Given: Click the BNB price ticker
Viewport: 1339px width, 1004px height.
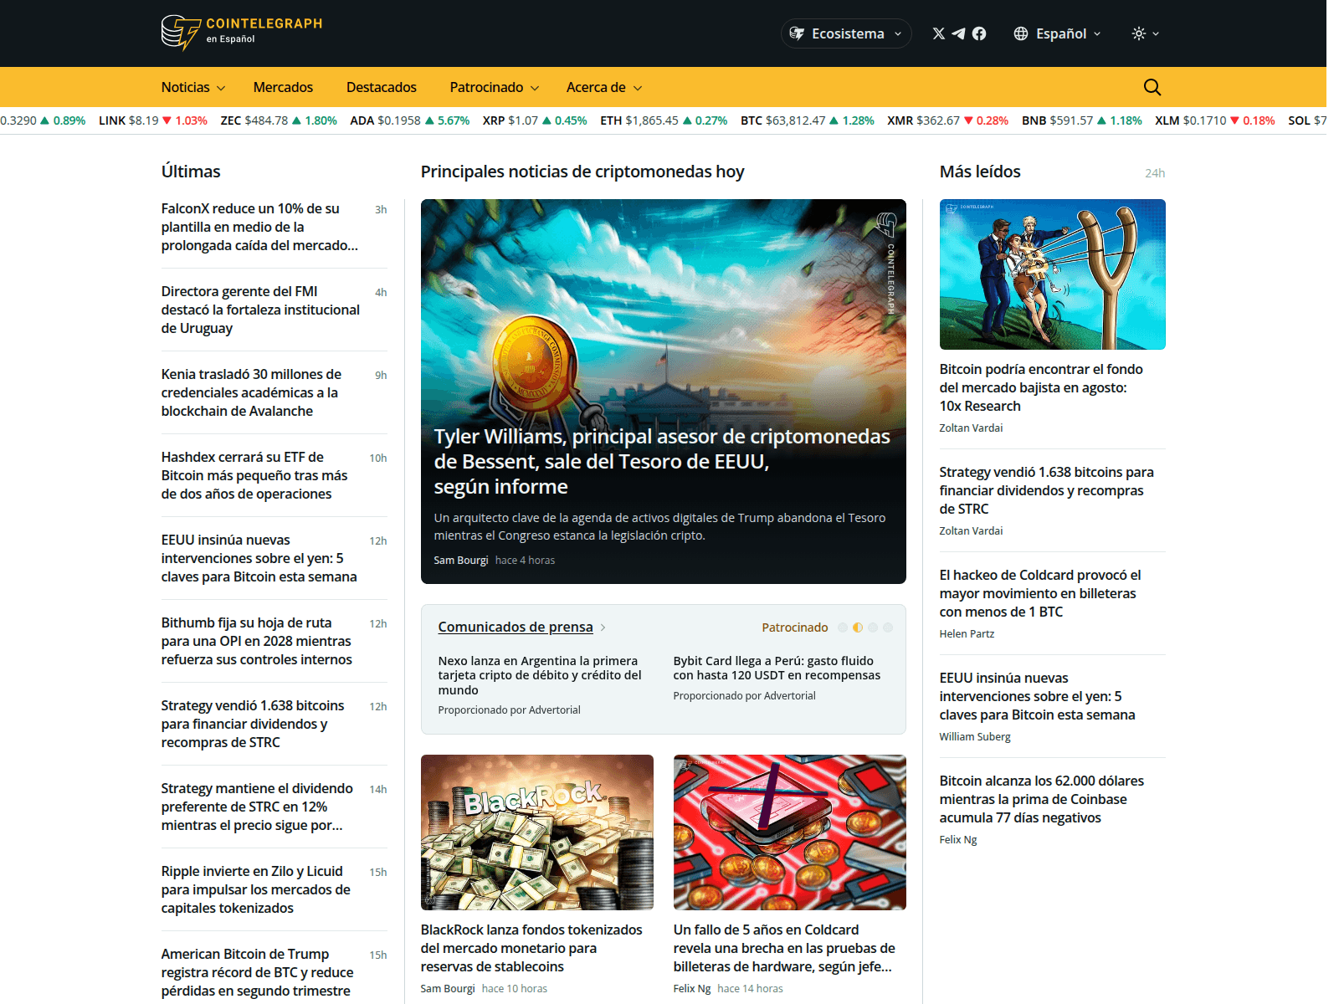Looking at the screenshot, I should (x=1082, y=120).
